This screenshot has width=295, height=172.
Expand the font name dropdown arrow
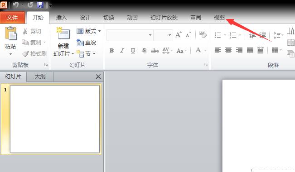pos(150,35)
